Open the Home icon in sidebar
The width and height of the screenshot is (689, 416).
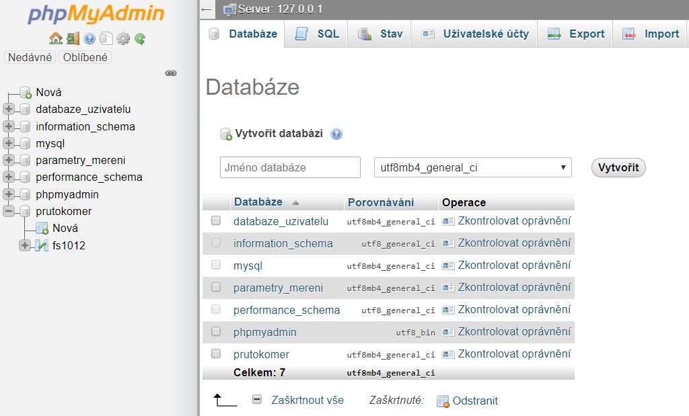(x=56, y=38)
